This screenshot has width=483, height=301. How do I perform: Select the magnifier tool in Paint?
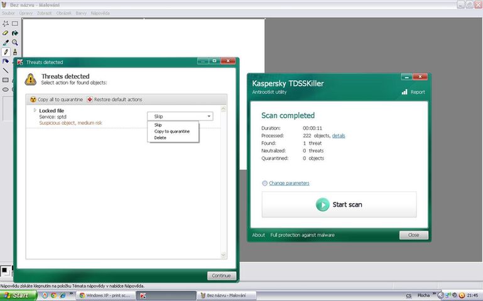15,43
